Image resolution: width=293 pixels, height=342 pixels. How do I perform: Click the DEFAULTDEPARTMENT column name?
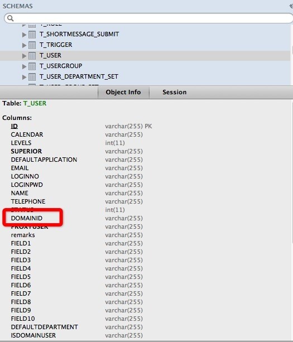point(45,327)
